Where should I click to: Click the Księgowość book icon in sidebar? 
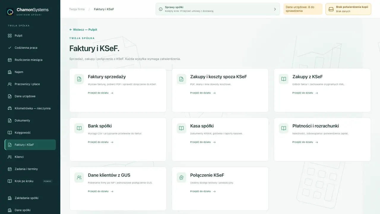pos(9,133)
